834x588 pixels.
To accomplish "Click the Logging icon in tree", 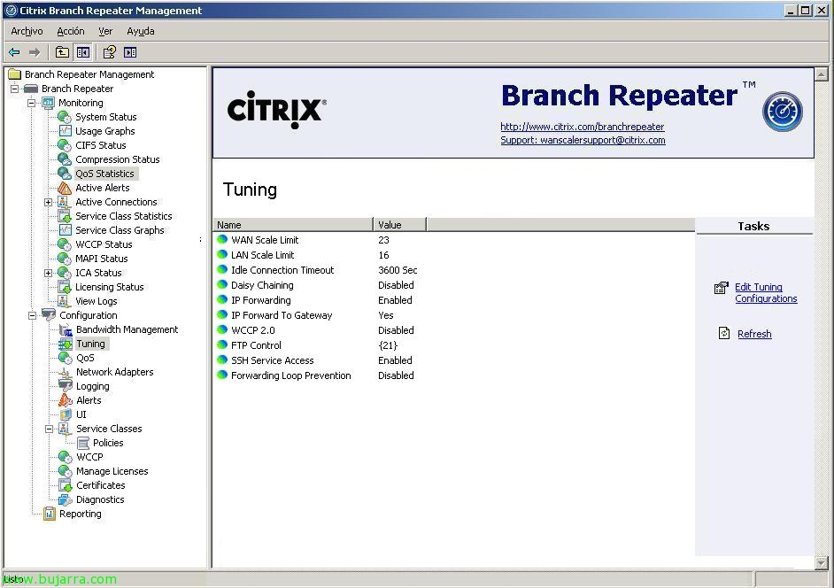I will coord(66,386).
